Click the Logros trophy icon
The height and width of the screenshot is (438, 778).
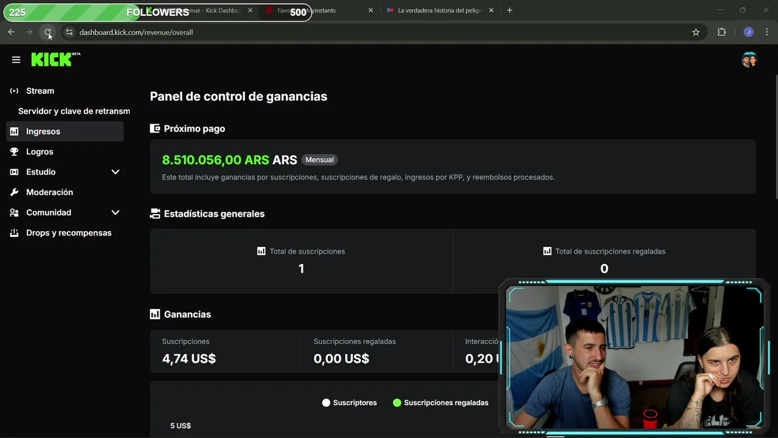coord(14,151)
